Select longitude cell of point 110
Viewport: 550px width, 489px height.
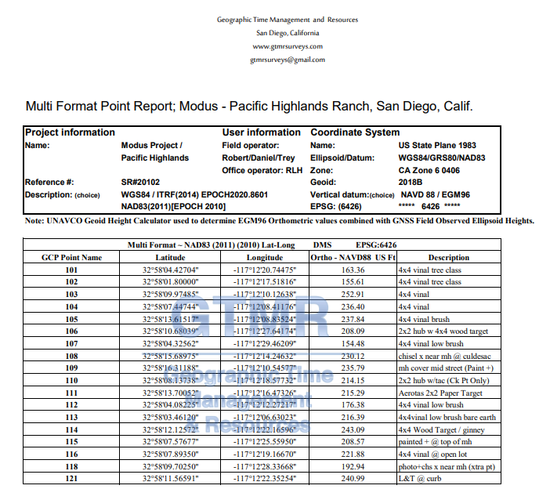tap(265, 380)
